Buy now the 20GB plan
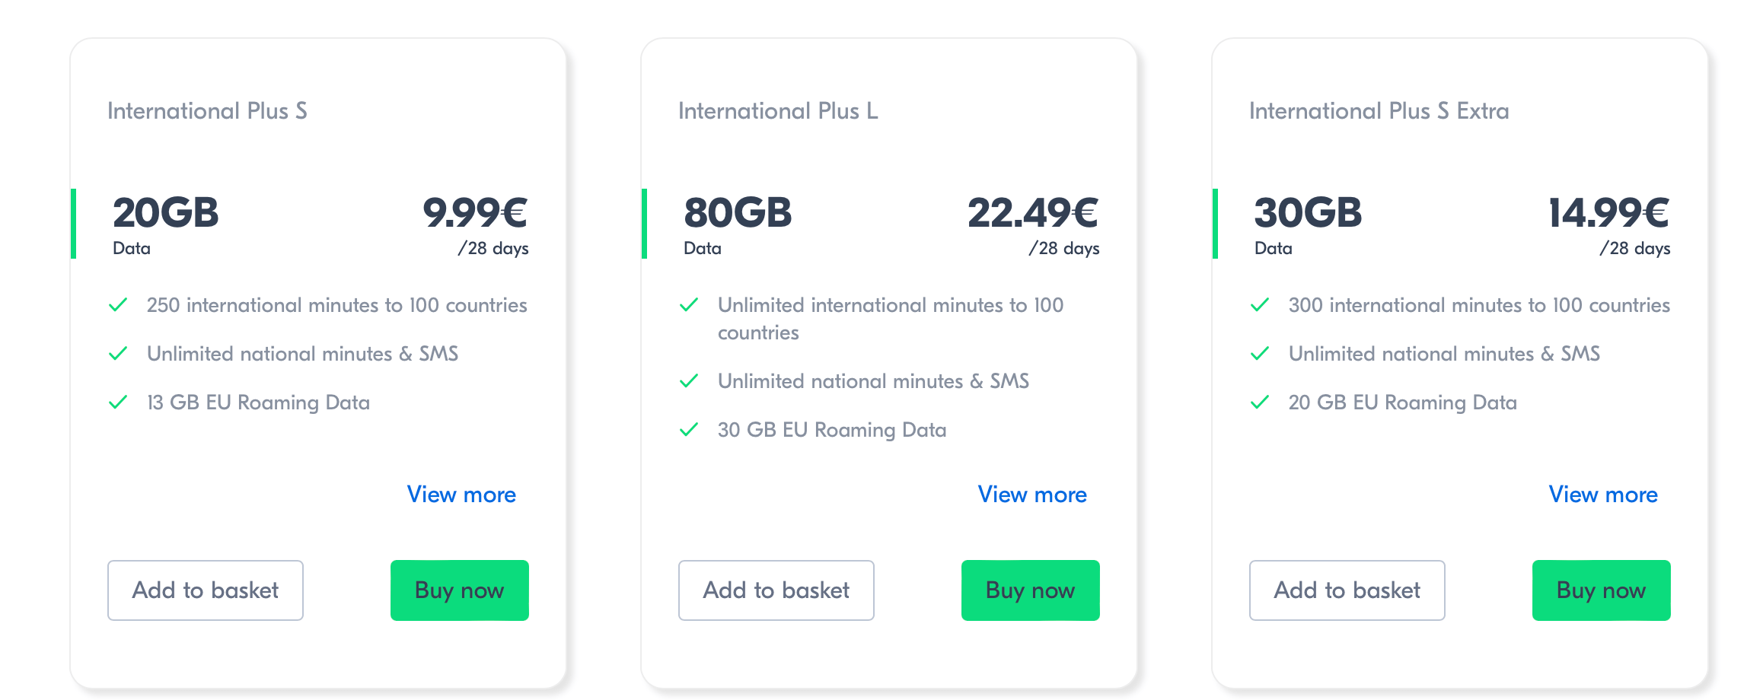1763x700 pixels. pyautogui.click(x=460, y=590)
